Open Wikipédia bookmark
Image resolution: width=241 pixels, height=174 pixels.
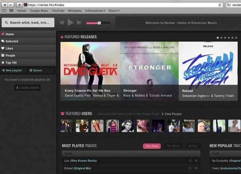[75, 11]
